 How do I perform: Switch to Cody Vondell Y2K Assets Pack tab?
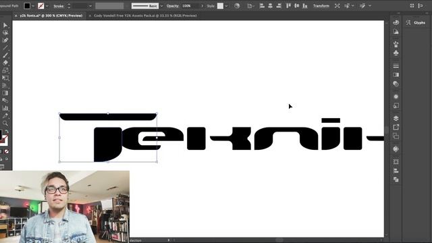coord(145,16)
